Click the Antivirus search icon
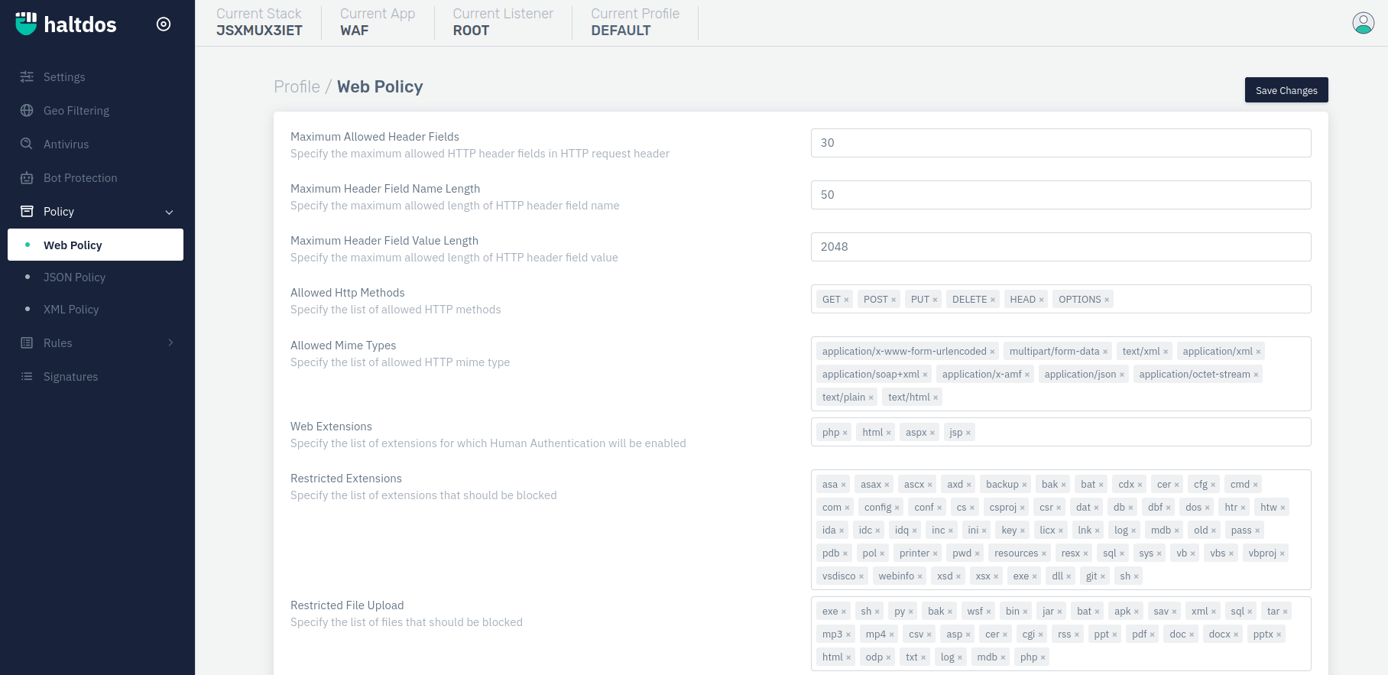The image size is (1388, 675). (27, 144)
